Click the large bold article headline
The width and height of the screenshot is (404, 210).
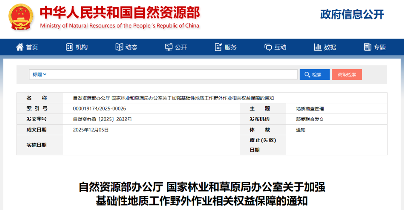202,194
